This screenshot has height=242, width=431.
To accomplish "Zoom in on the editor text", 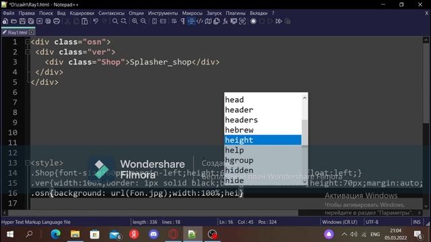I will click(x=135, y=21).
